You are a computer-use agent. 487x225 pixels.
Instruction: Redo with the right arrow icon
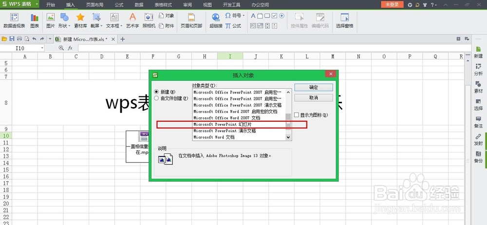41,39
